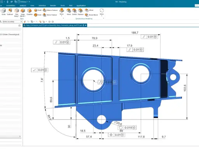Select the 9,7 dimension value

(x=164, y=137)
